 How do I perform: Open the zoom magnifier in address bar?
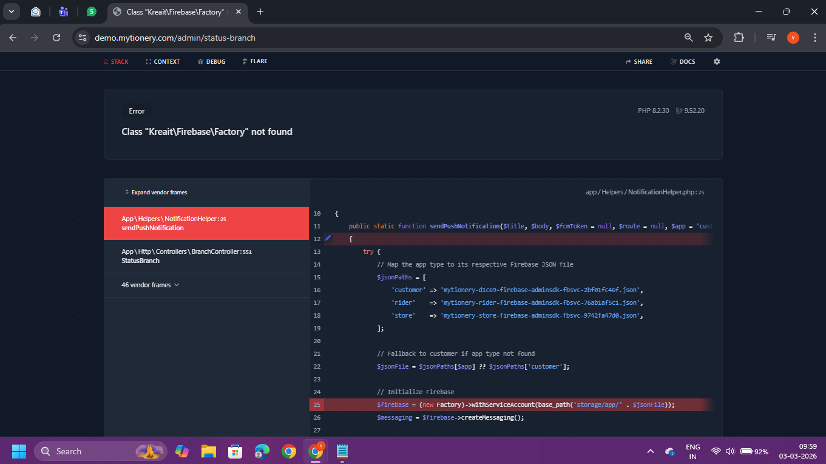[688, 38]
